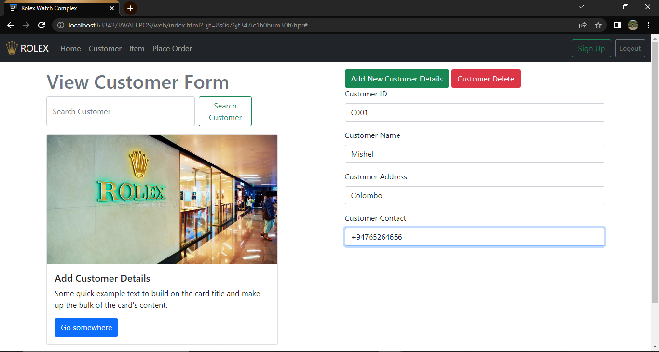Screen dimensions: 659x352
Task: Open a new browser tab with the plus button
Action: [x=130, y=8]
